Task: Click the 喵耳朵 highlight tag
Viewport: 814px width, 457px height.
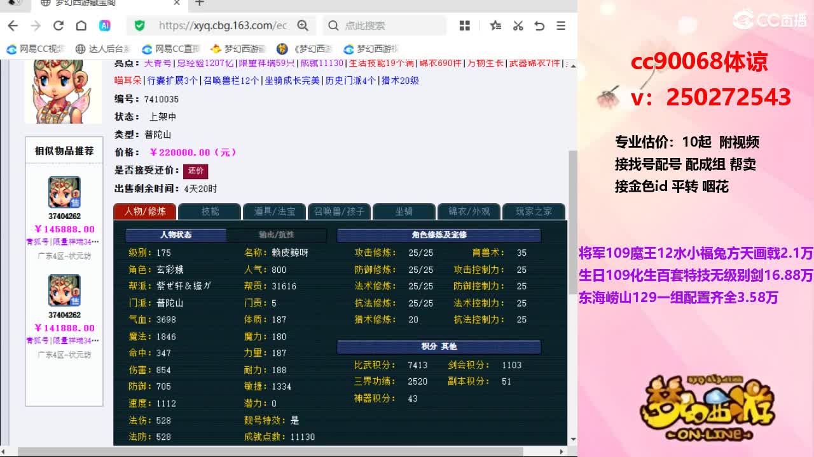Action: pos(128,81)
